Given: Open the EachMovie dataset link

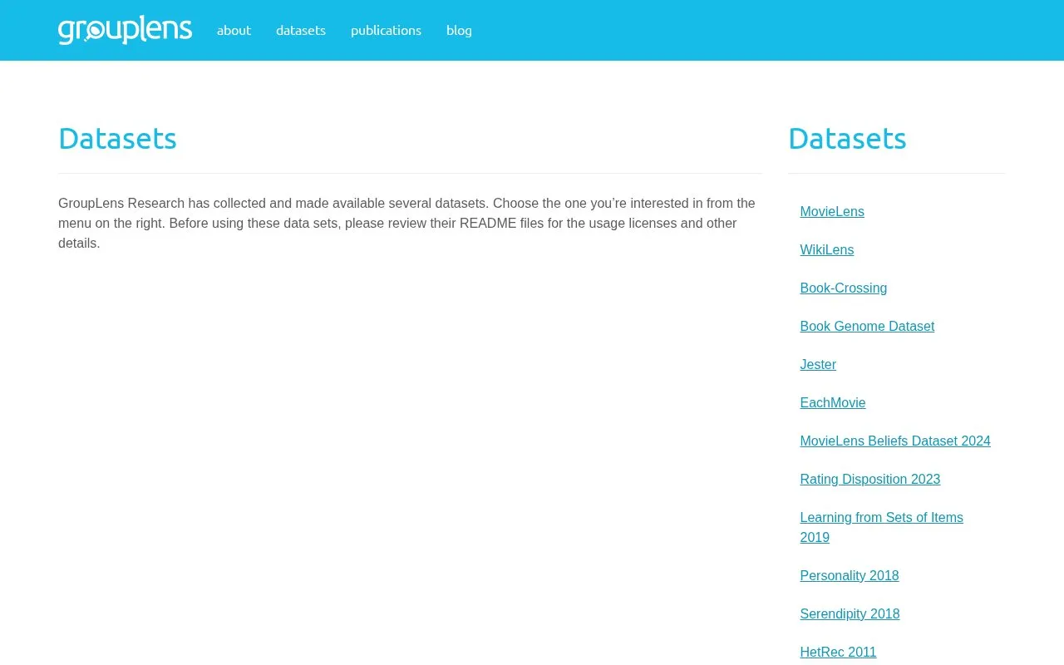Looking at the screenshot, I should [833, 403].
